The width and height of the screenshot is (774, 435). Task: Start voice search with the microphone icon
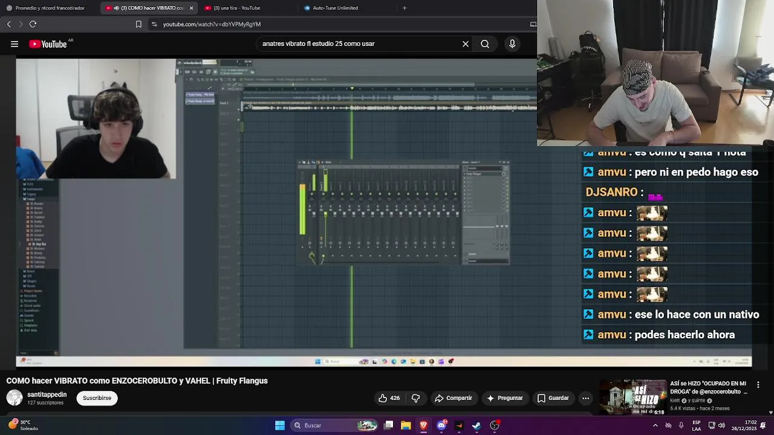coord(512,43)
